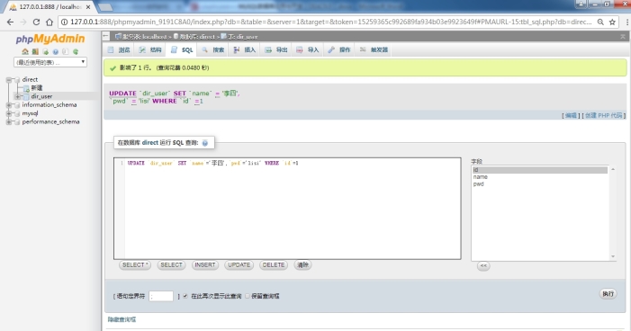Click the localhost server breadcrumb link
The width and height of the screenshot is (631, 331).
click(144, 37)
